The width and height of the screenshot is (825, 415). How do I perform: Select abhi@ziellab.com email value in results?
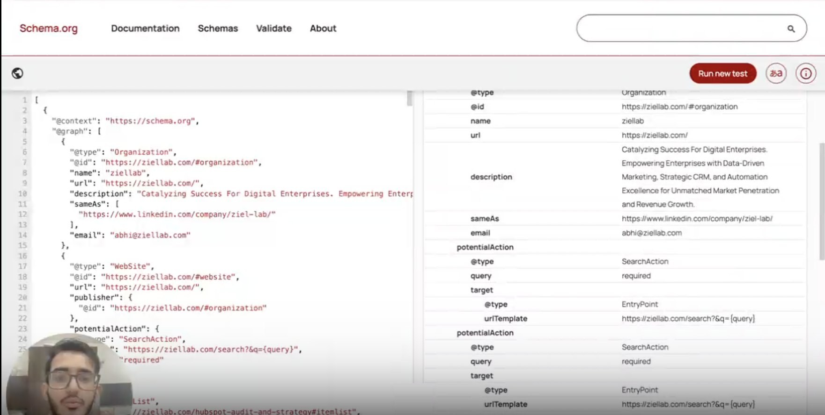pyautogui.click(x=651, y=233)
